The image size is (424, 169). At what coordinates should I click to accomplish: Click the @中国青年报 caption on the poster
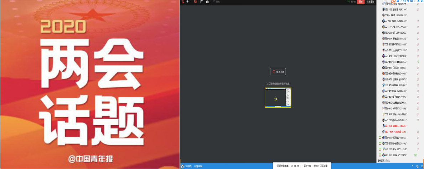[91, 159]
